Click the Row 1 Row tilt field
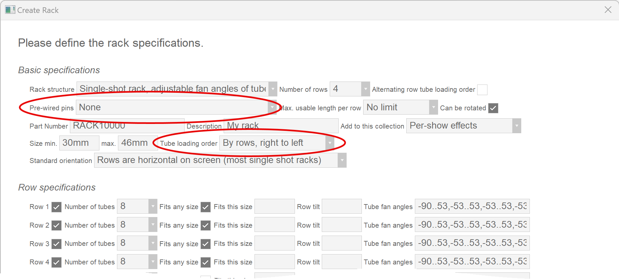The image size is (619, 279). pos(341,206)
